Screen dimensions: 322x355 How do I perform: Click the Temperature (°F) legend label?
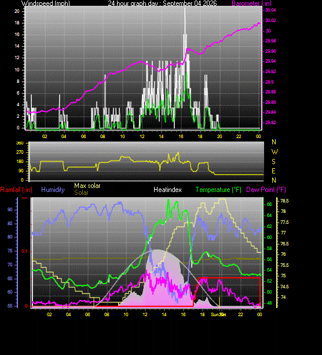click(218, 190)
